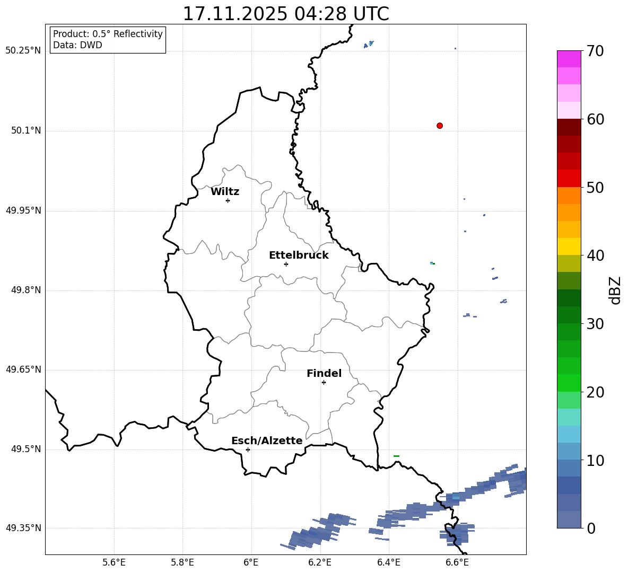The height and width of the screenshot is (573, 628).
Task: Click the 20 tick on colorbar
Action: pos(595,392)
